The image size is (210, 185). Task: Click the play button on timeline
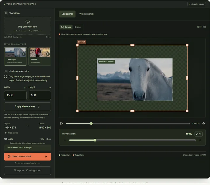tap(61, 123)
